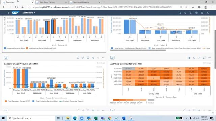The height and width of the screenshot is (121, 216).
Task: Open browser settings and more menu
Action: [212, 7]
